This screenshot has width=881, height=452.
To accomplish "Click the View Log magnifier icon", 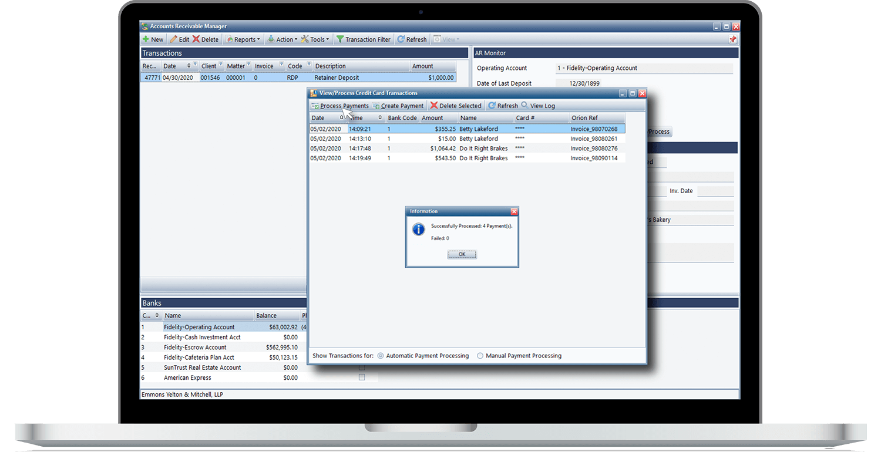I will coord(524,106).
